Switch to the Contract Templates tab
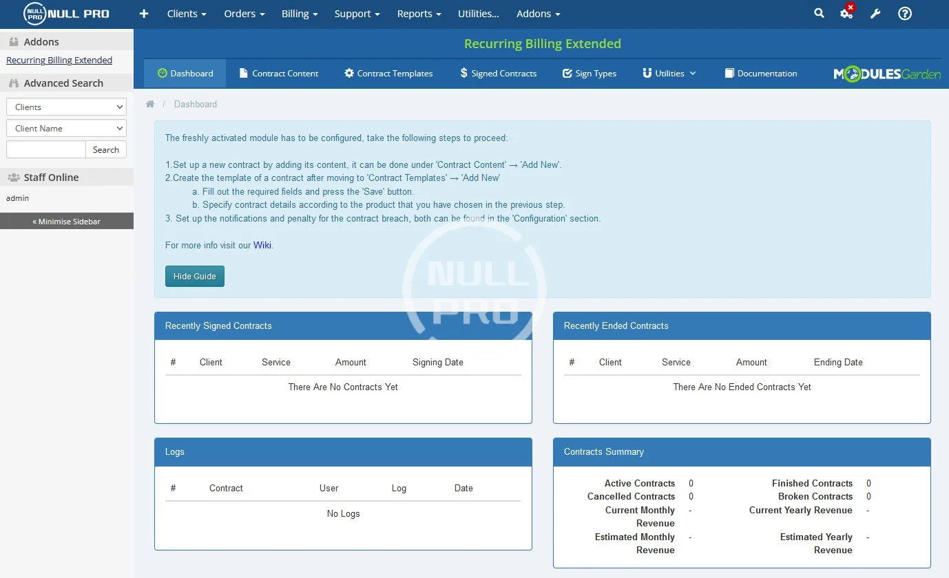Image resolution: width=949 pixels, height=578 pixels. [x=388, y=74]
